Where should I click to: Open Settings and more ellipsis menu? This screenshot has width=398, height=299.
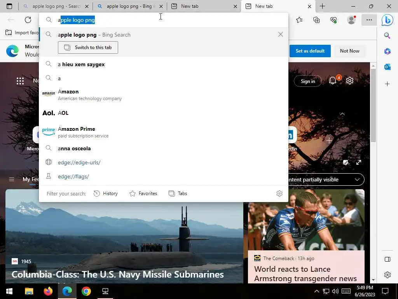[369, 20]
